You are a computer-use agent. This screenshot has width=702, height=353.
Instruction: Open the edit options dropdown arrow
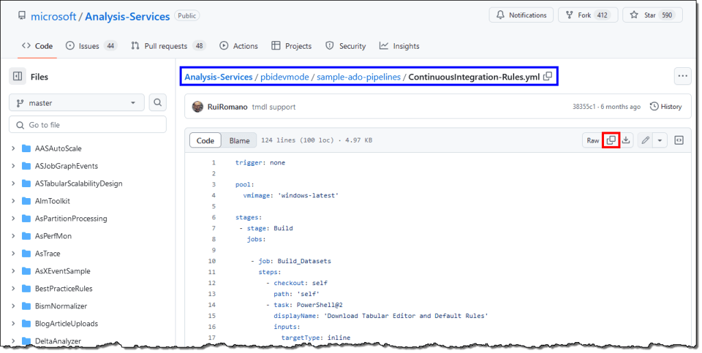coord(659,141)
